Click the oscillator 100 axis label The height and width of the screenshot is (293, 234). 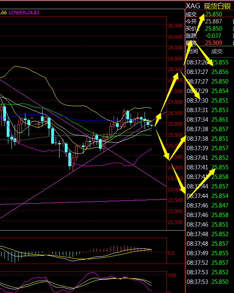pos(172,276)
